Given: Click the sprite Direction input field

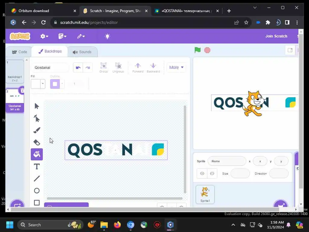Looking at the screenshot, I should click(x=279, y=173).
